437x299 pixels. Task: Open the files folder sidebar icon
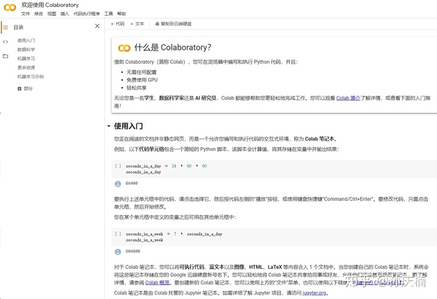click(x=5, y=56)
